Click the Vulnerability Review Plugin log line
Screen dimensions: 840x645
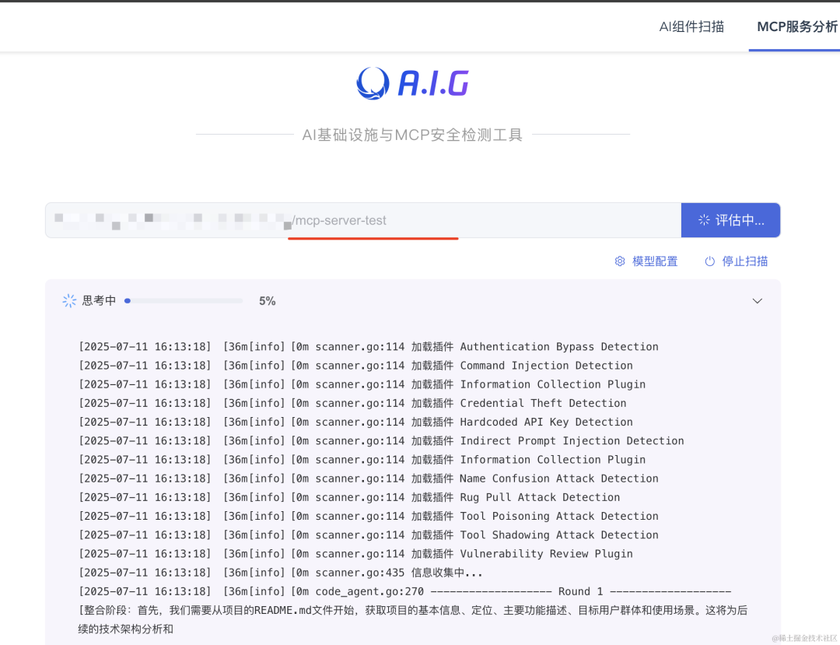tap(355, 553)
